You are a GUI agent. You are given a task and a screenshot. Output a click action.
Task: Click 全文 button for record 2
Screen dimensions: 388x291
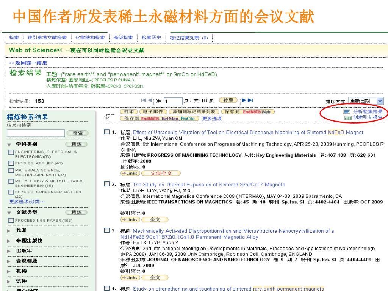tap(155, 219)
